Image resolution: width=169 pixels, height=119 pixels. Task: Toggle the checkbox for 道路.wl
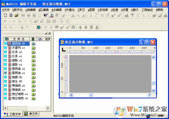coord(5,60)
